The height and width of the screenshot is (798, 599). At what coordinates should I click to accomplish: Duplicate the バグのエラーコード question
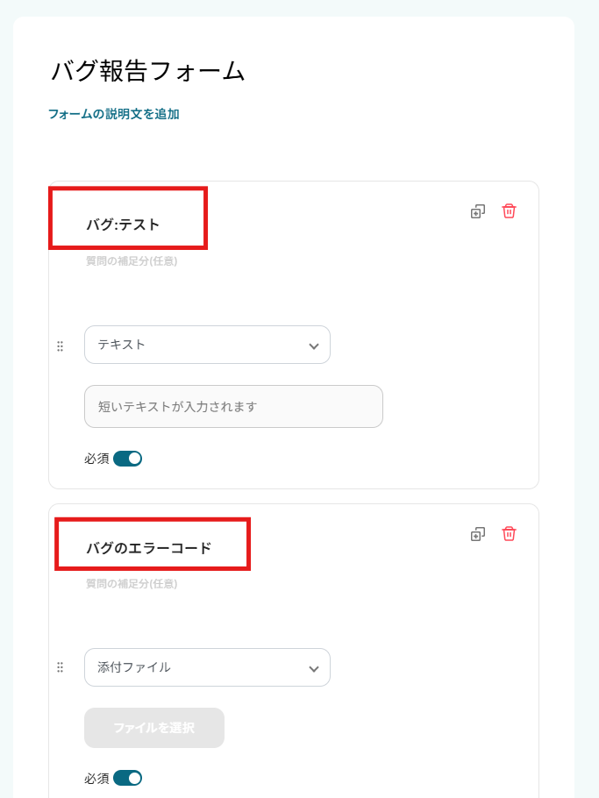(x=477, y=533)
